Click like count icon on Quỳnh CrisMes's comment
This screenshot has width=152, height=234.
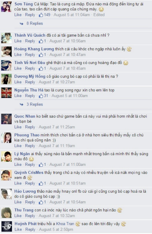point(41,184)
